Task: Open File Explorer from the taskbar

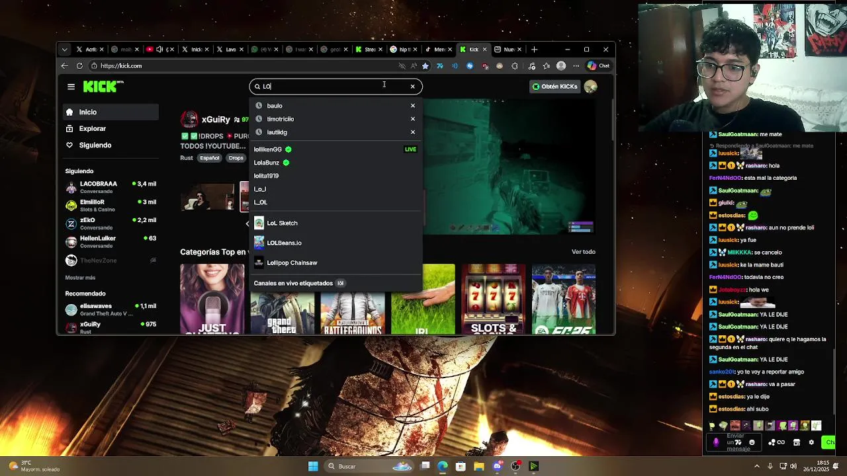Action: pyautogui.click(x=478, y=467)
